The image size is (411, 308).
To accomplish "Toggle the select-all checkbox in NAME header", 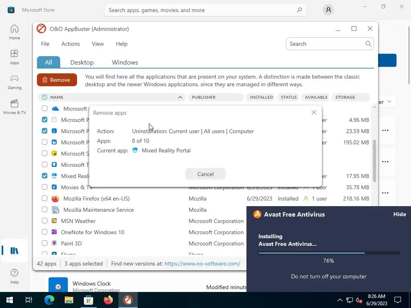I will pos(45,97).
